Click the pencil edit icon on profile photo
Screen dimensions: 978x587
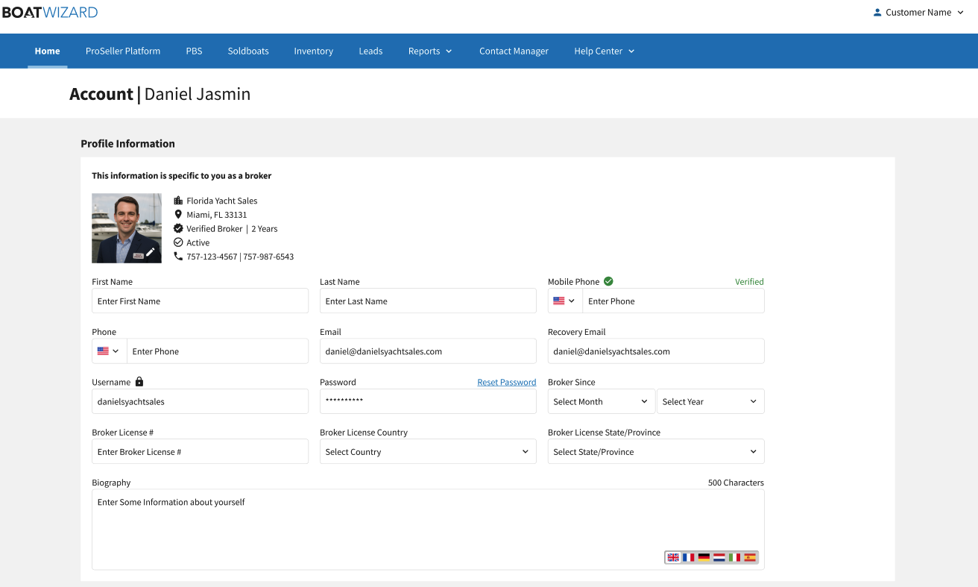tap(151, 252)
